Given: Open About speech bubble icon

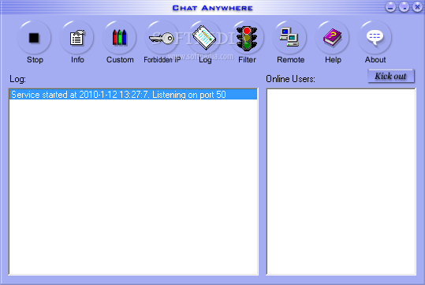Looking at the screenshot, I should tap(375, 38).
